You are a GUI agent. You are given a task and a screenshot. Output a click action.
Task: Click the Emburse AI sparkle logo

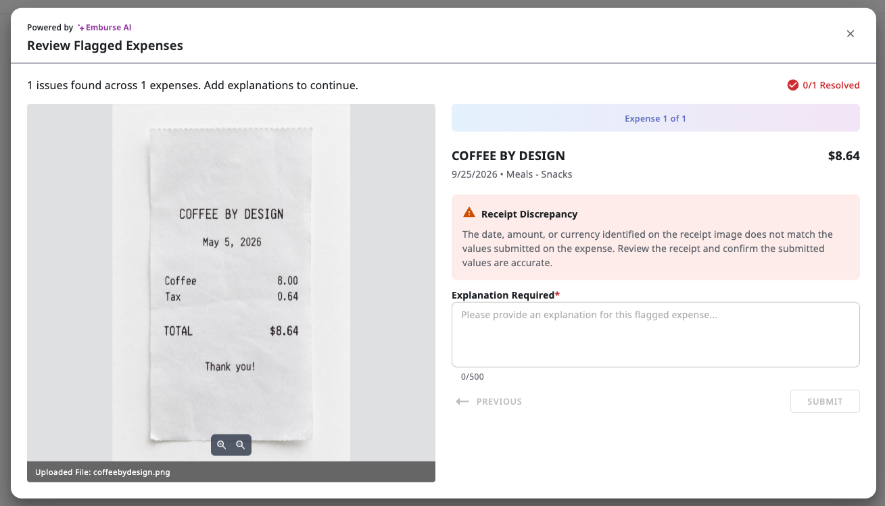click(81, 28)
